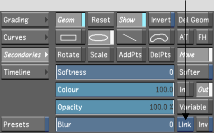Select the ellipse geometry shape tool
Viewport: 214px width, 133px height.
click(101, 37)
